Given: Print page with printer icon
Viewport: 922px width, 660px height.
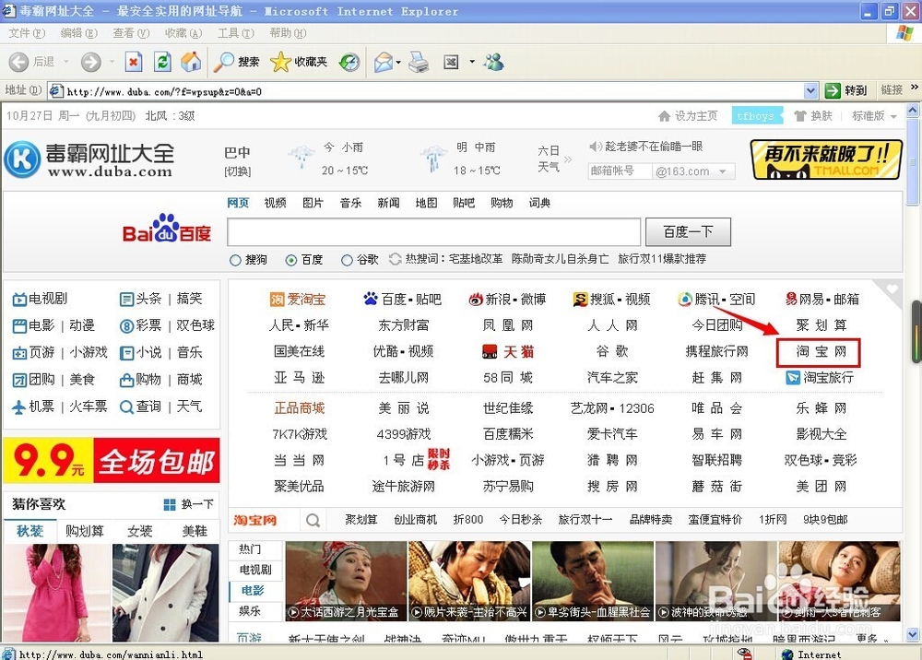Looking at the screenshot, I should tap(419, 62).
